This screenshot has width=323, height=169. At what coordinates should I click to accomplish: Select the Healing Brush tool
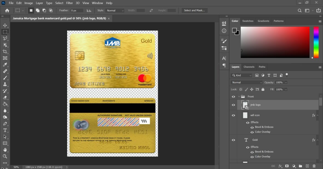[5, 71]
